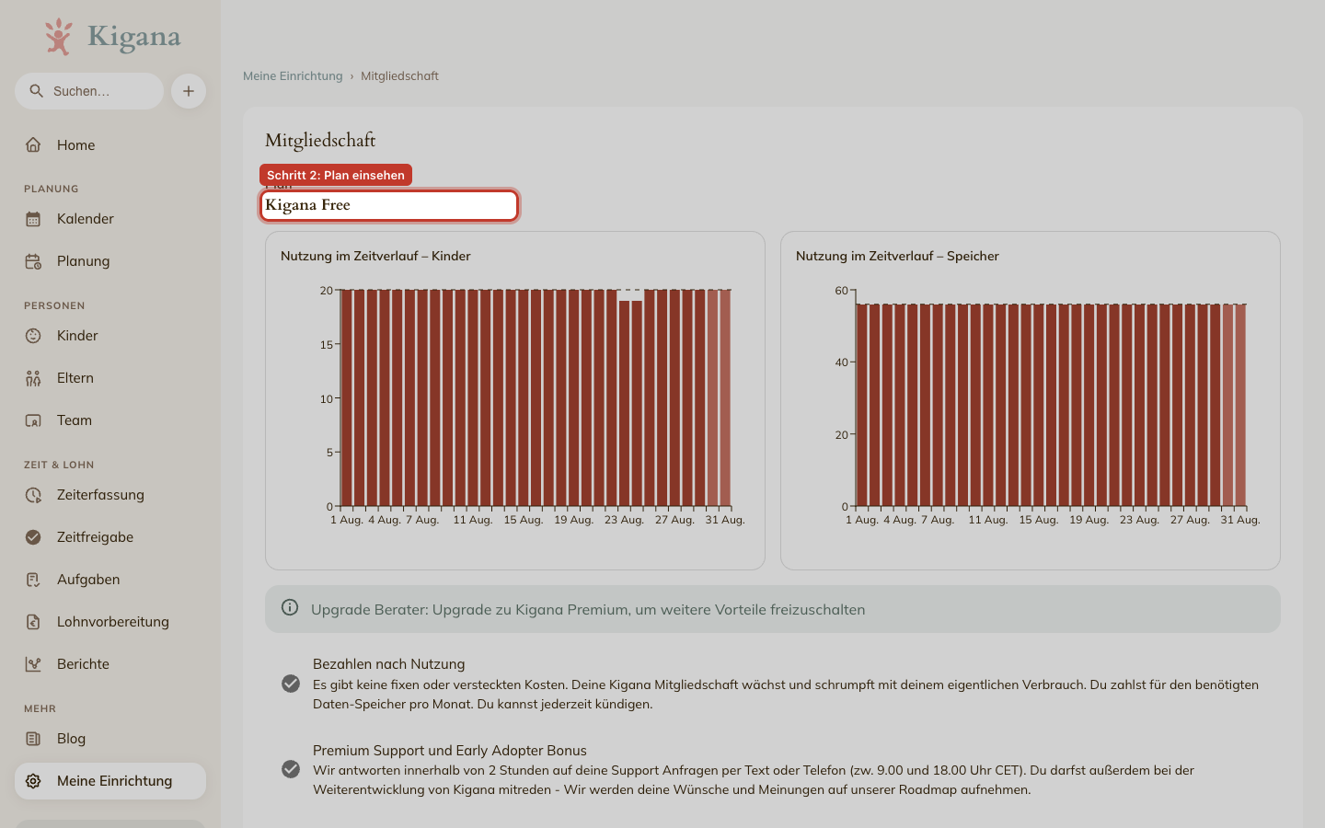
Task: Click Upgrade Berater banner
Action: [x=773, y=609]
